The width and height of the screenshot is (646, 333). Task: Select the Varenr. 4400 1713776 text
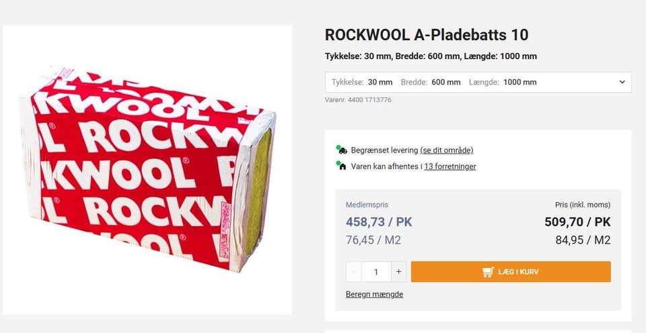point(358,100)
